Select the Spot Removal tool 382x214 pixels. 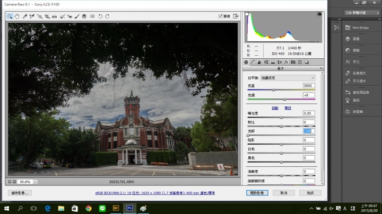pos(63,16)
